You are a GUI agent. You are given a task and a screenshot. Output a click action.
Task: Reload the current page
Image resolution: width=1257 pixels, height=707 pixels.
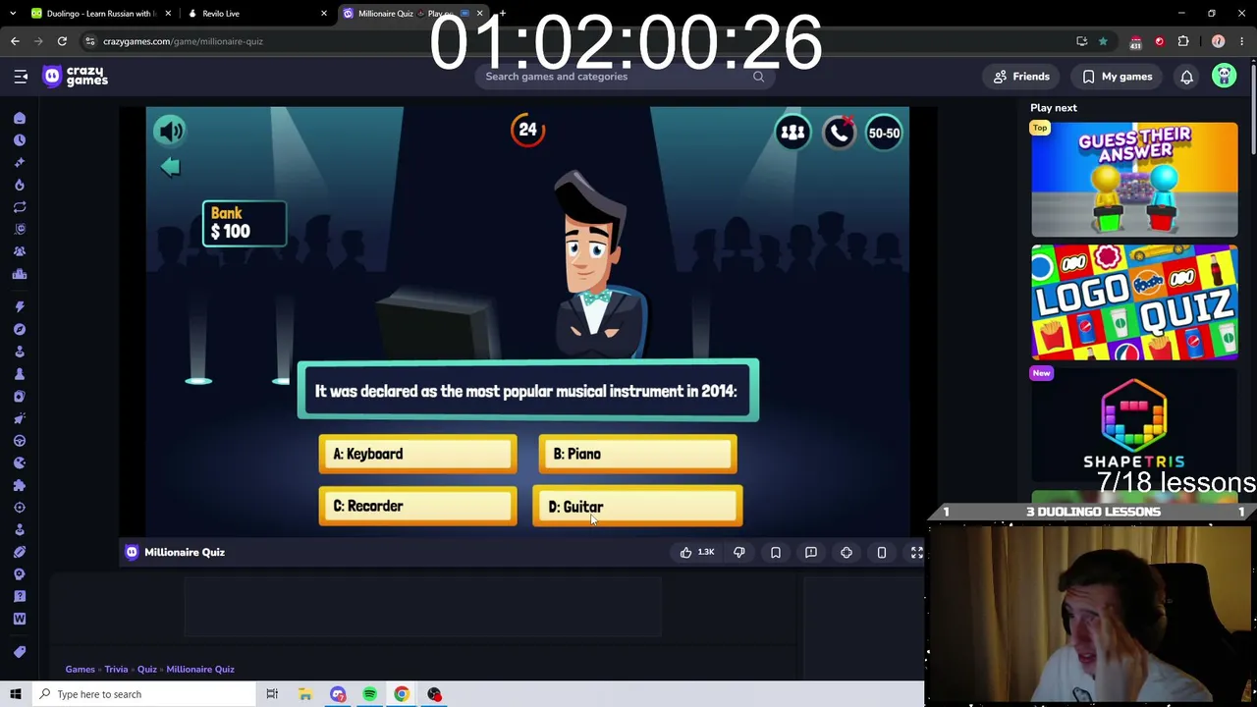tap(62, 41)
